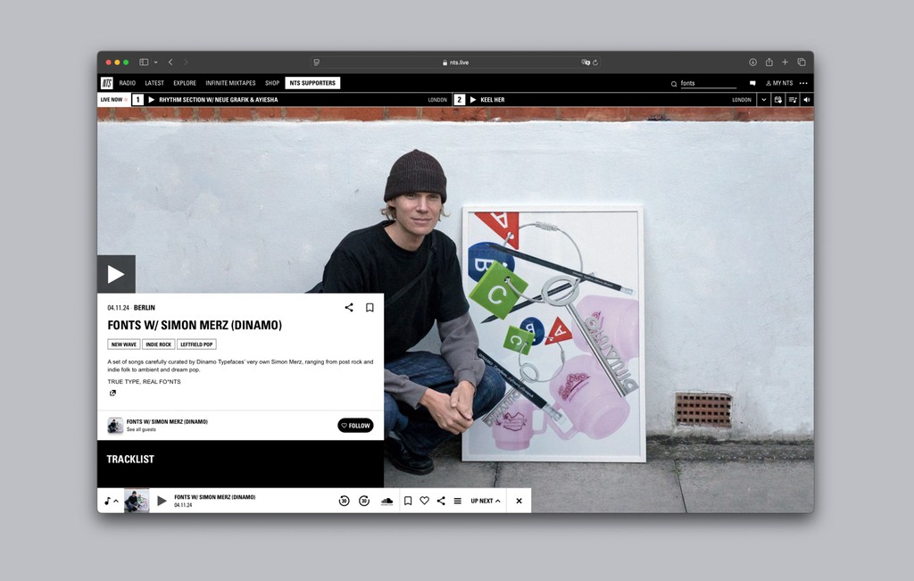Share the episode using the card's share icon
Screen dimensions: 914x581
(x=349, y=307)
